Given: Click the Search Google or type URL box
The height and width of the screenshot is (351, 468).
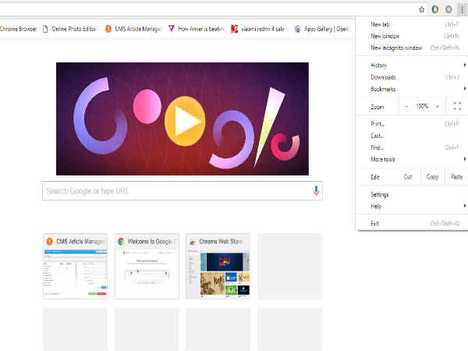Looking at the screenshot, I should pos(183,191).
